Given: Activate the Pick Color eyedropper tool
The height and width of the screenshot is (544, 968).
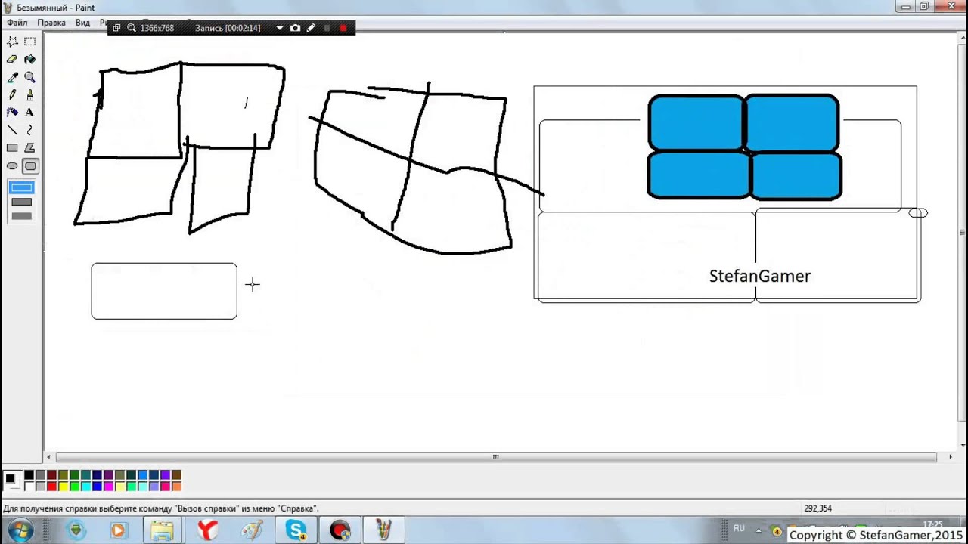Looking at the screenshot, I should click(x=12, y=77).
